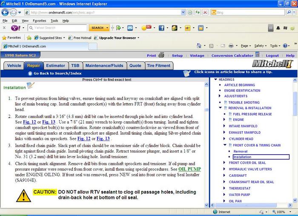
Task: Collapse FRONT COVER & TIMING CHAIN node
Action: click(225, 145)
